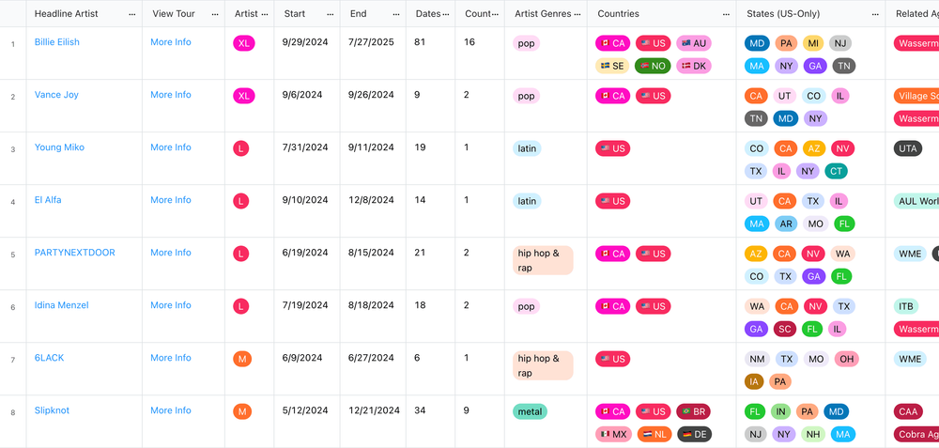Click More Info for Idina Menzel
Screen dimensions: 939x448
pyautogui.click(x=171, y=305)
